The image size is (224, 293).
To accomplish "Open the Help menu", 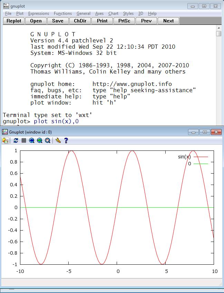I will [x=152, y=13].
